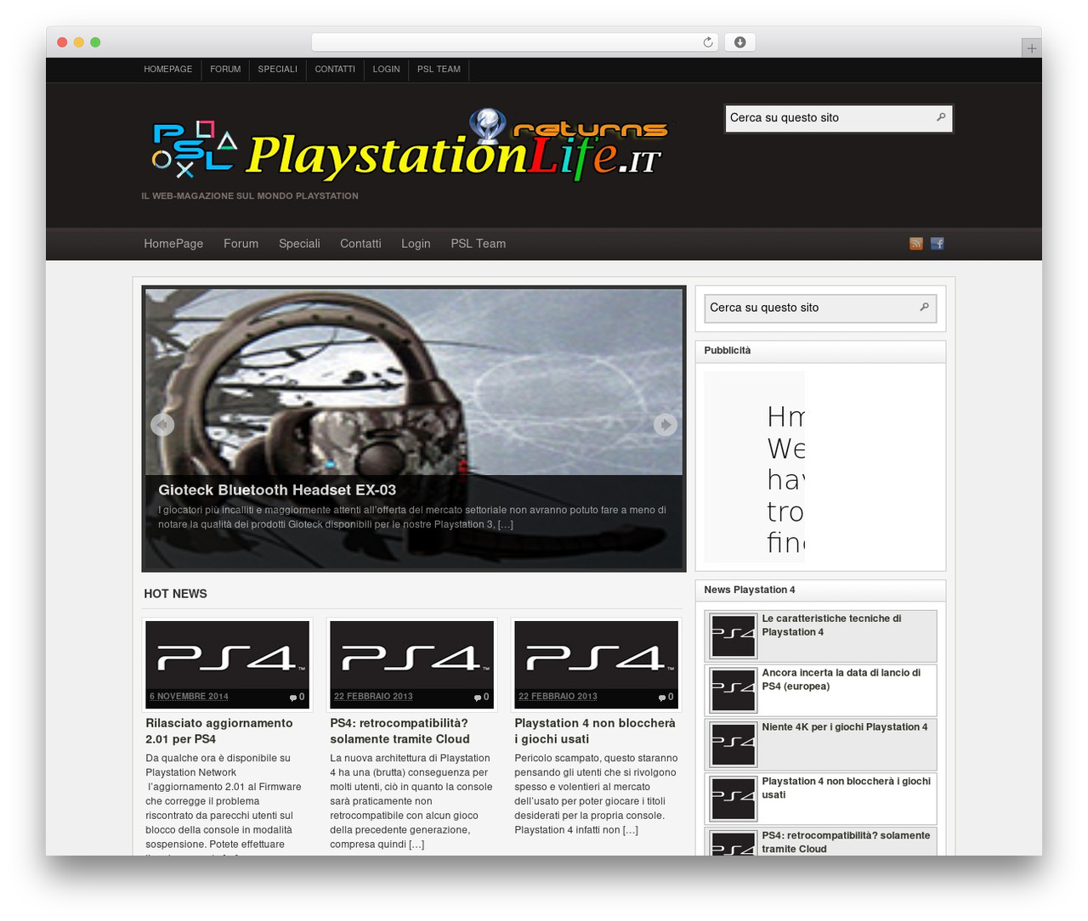The width and height of the screenshot is (1088, 921).
Task: Open Login in the main navigation
Action: tap(416, 244)
